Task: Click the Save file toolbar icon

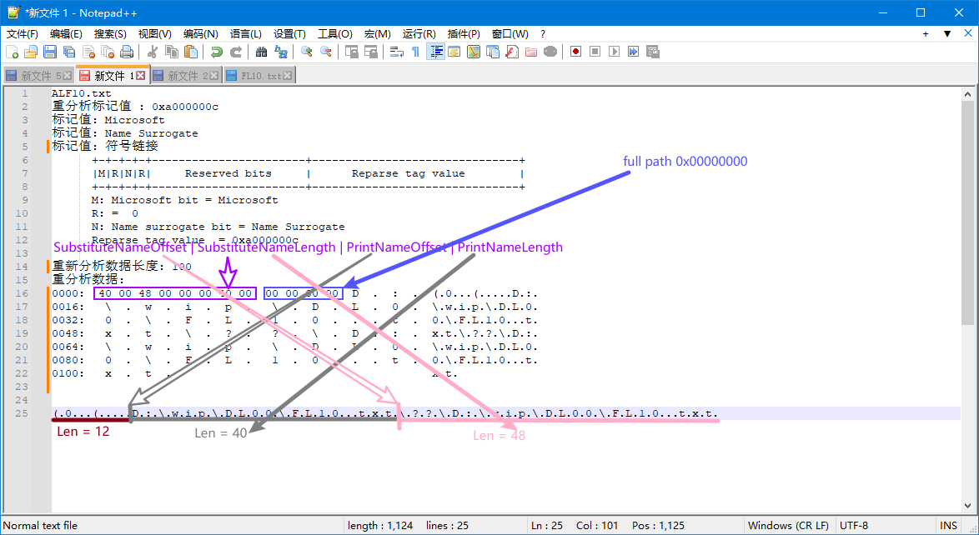Action: [x=50, y=52]
